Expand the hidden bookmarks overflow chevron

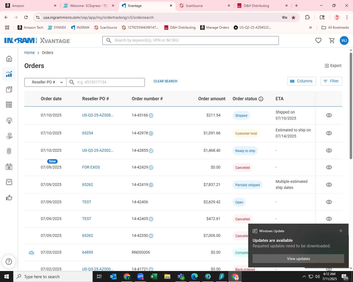[311, 28]
